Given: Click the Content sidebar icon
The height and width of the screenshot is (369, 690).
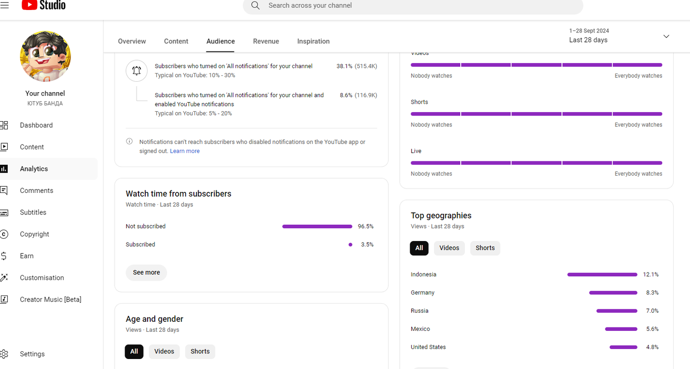Looking at the screenshot, I should click(4, 147).
